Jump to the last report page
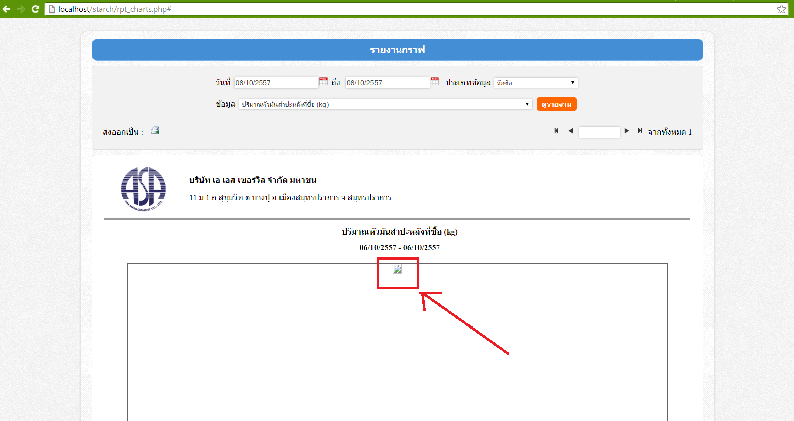The height and width of the screenshot is (421, 794). point(640,131)
